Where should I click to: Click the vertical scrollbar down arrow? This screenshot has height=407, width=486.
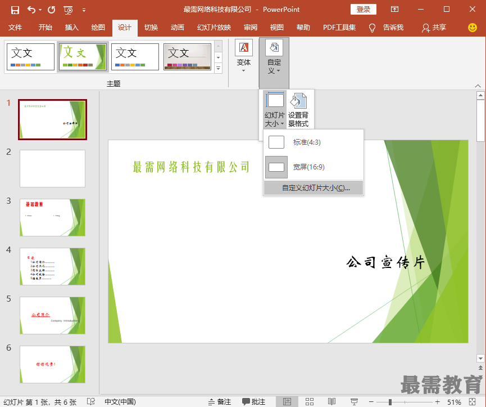click(x=480, y=358)
